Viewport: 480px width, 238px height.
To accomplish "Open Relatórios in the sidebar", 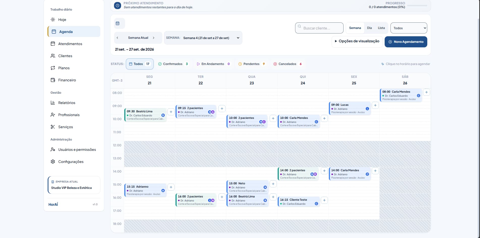I will pos(74,103).
